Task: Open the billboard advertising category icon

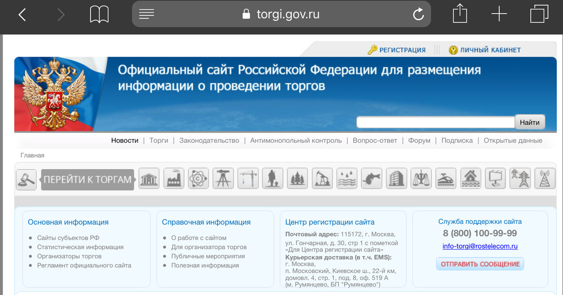Action: (x=495, y=178)
